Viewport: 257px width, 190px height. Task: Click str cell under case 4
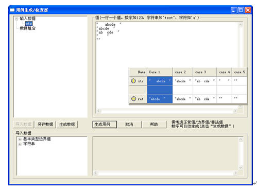225,81
